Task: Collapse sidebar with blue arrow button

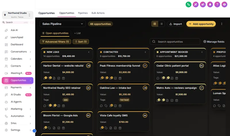Action: point(34,131)
